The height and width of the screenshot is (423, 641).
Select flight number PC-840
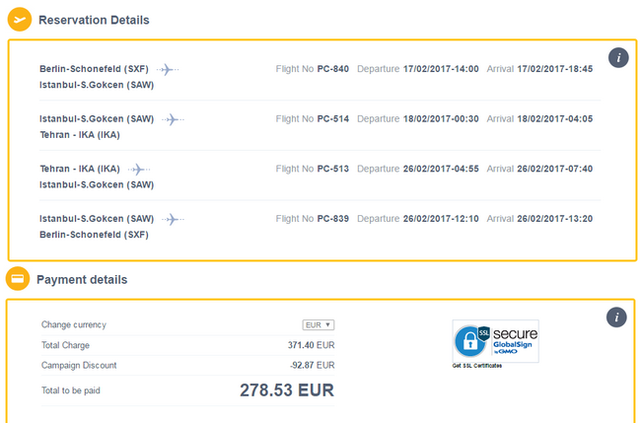[x=332, y=69]
